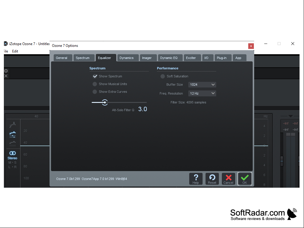304x228 pixels.
Task: Click the Alt-Solo Filter Q slider handle
Action: point(105,102)
